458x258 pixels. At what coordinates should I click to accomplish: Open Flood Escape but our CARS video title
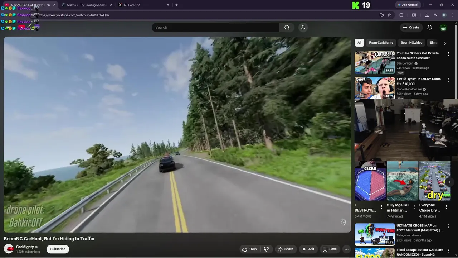point(420,252)
